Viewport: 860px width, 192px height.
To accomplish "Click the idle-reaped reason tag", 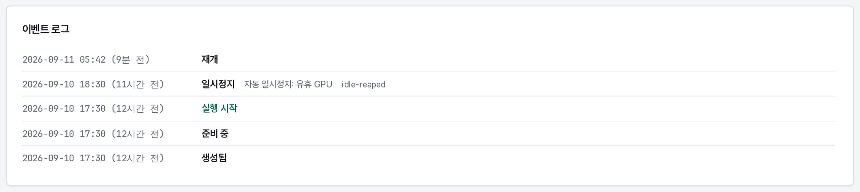I will (x=364, y=84).
